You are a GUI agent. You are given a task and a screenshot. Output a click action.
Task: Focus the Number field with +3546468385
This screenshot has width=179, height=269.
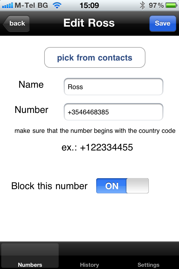point(113,112)
